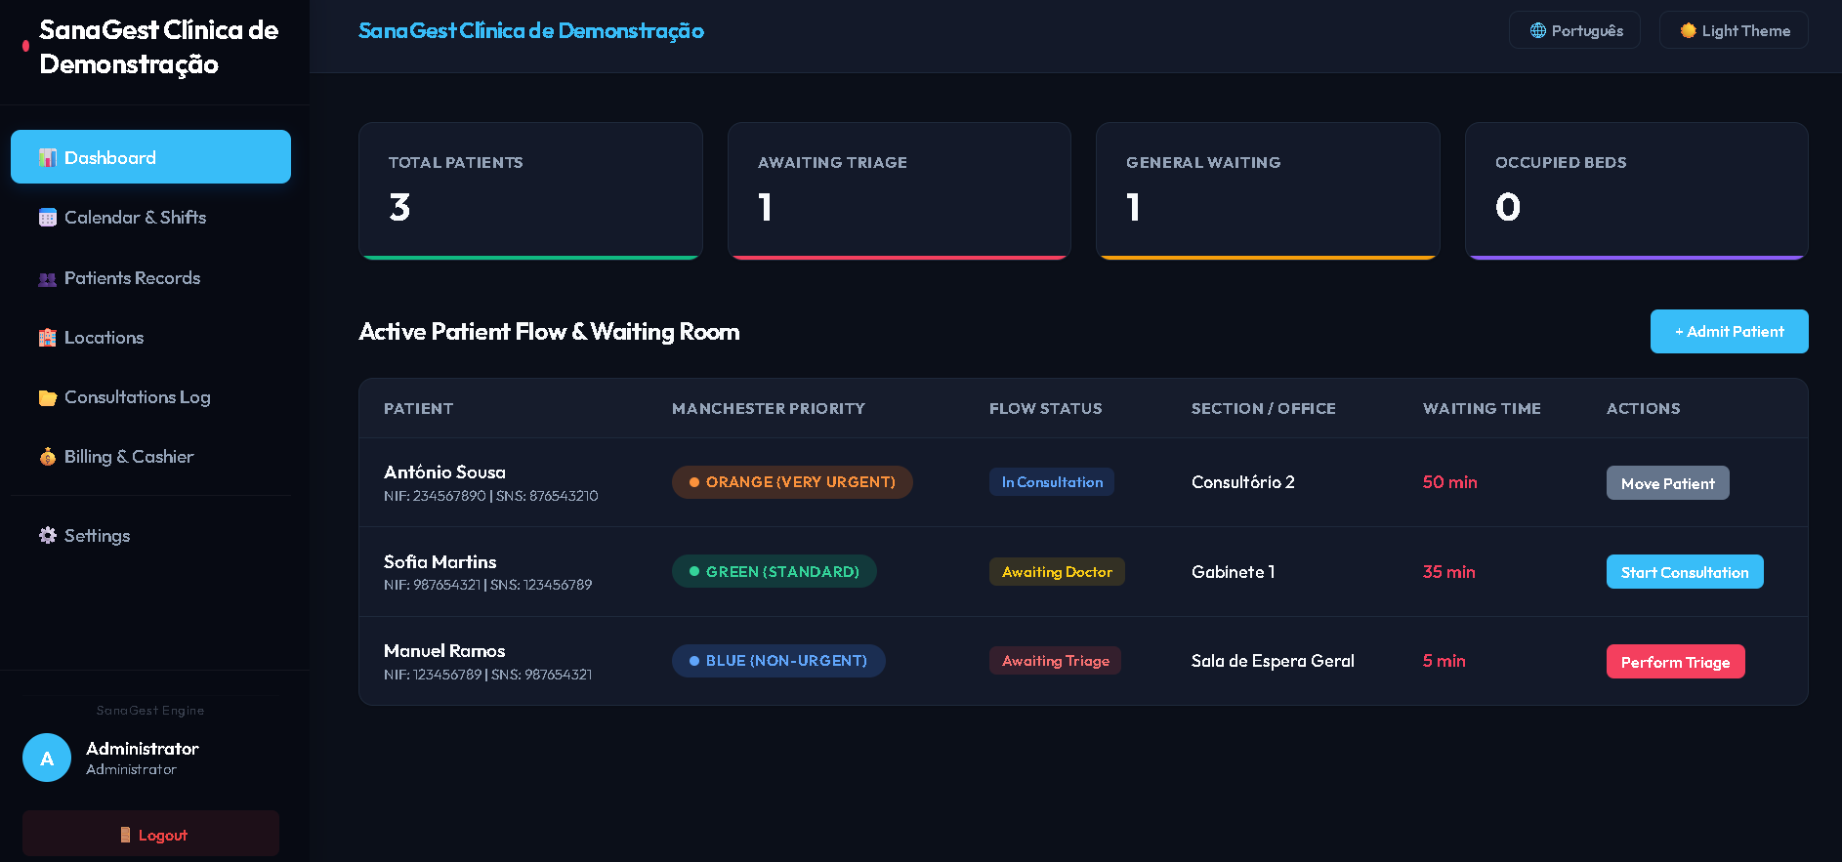Click the Settings gear icon
This screenshot has height=862, width=1842.
[47, 536]
